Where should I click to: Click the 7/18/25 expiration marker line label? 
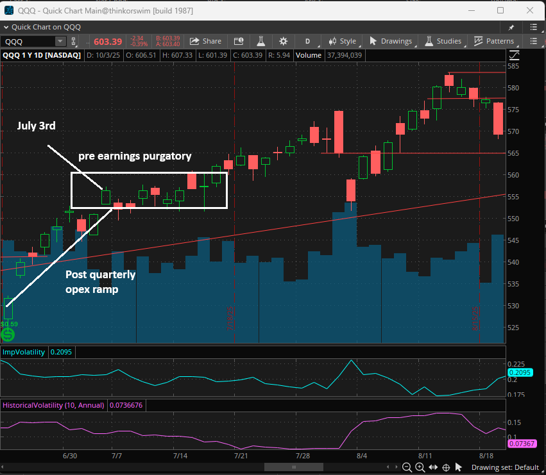pos(230,319)
